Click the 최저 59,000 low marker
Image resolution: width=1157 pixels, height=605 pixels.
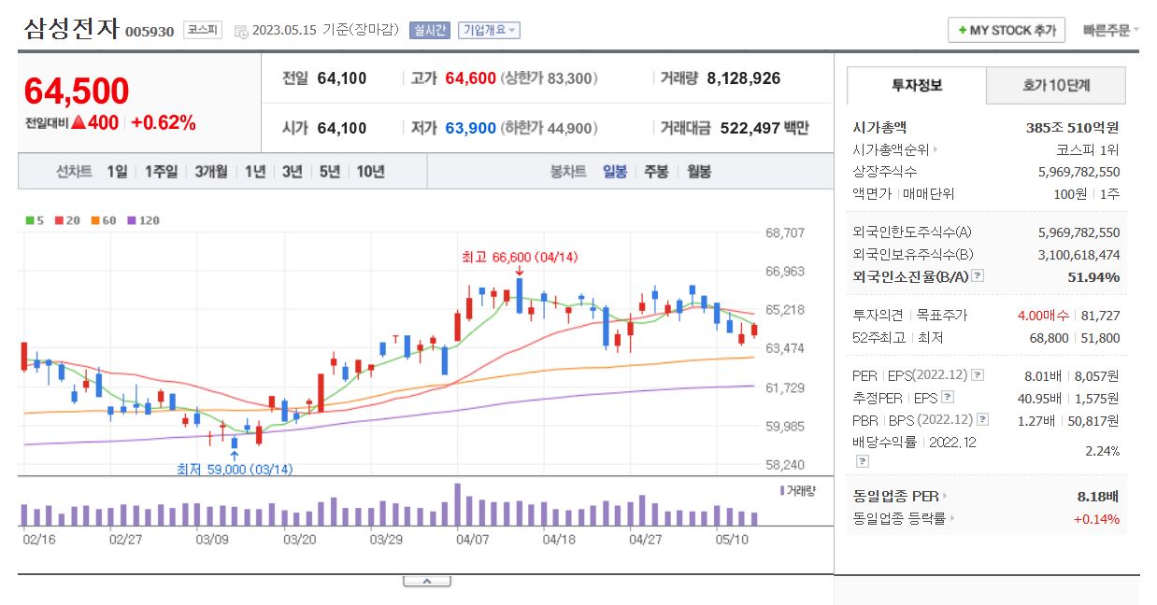click(235, 470)
